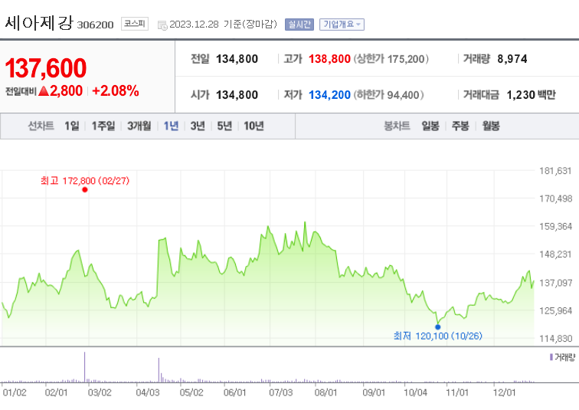
Task: Click the 거래대금 value 1,230 백만
Action: (x=531, y=95)
